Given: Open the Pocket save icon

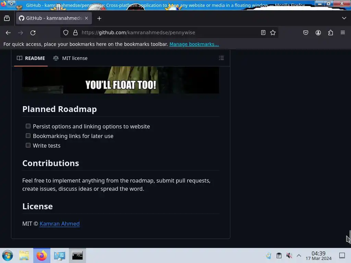Looking at the screenshot, I should tap(305, 33).
